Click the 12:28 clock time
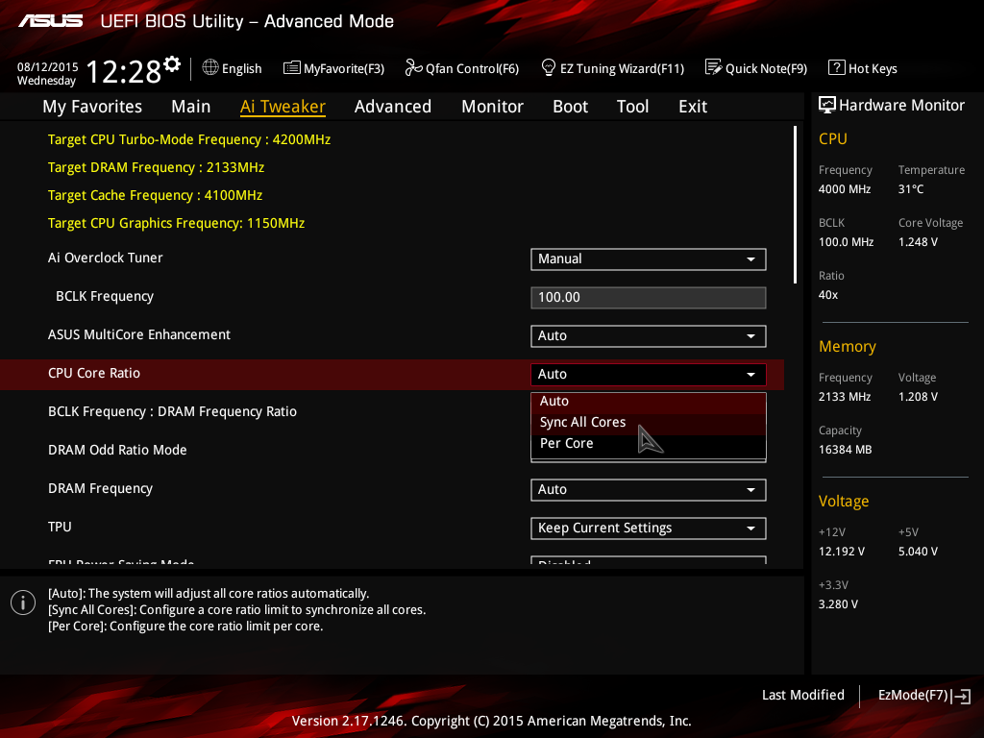 [124, 71]
